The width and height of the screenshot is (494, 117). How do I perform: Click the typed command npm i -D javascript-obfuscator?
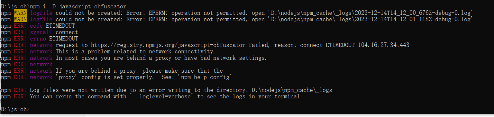78,6
